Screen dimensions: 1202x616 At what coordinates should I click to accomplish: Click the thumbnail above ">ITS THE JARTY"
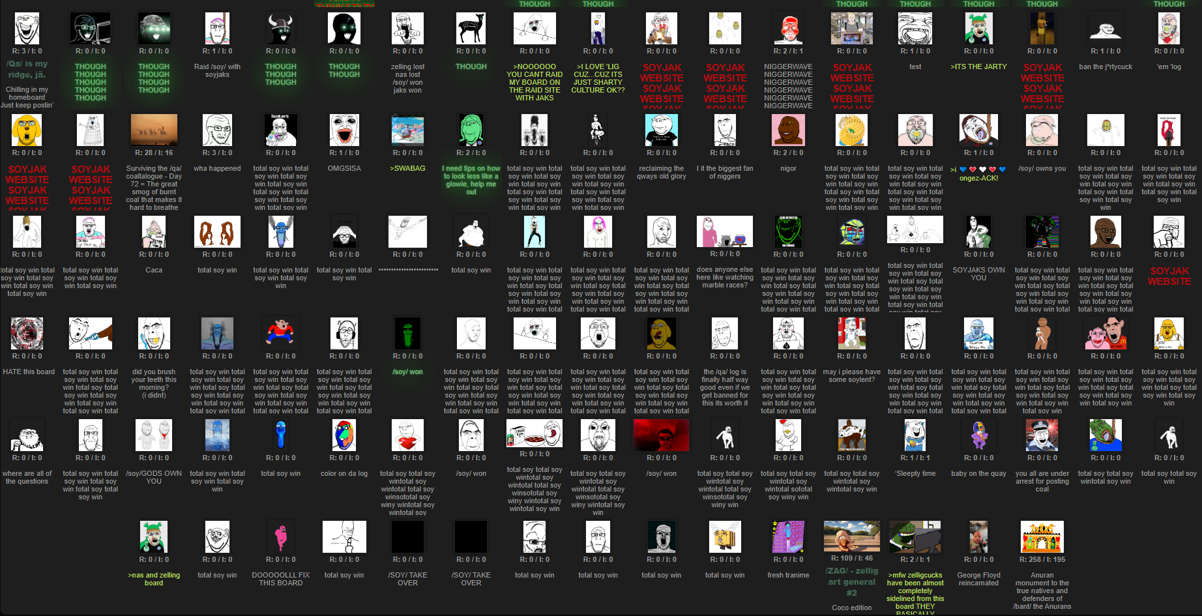coord(978,29)
